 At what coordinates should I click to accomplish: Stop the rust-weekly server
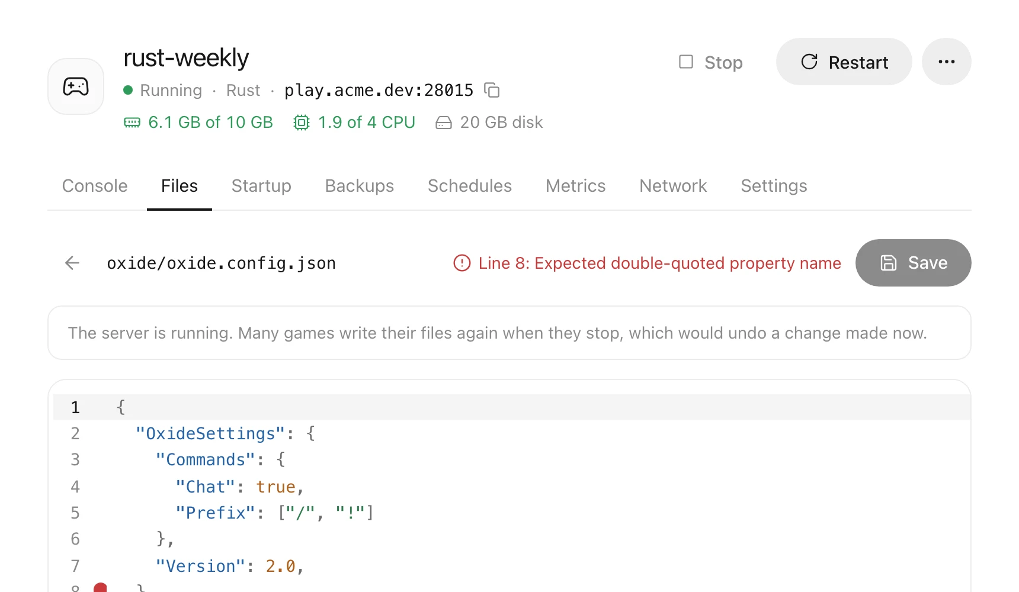711,62
